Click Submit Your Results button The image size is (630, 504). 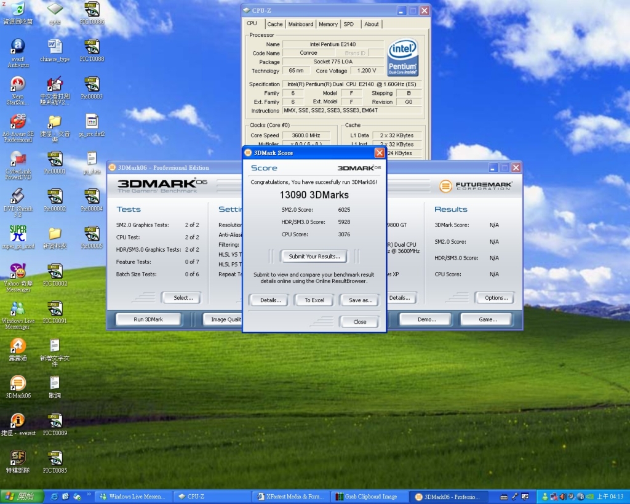point(314,257)
